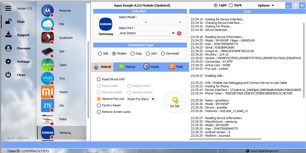Screen dimensions: 306x153
Task: Click the 'Mcc/Mnc : 234-10' log line
Action: point(210,55)
